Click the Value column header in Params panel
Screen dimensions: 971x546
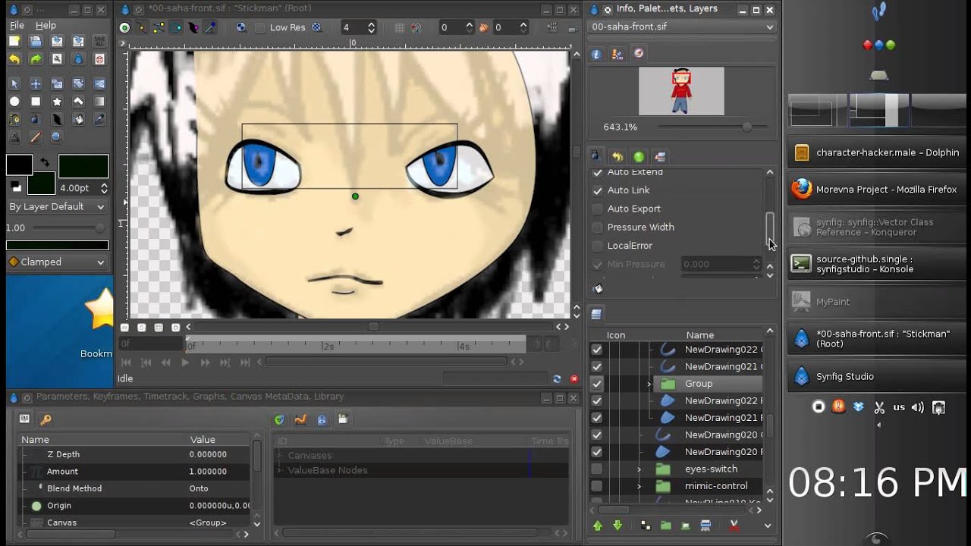click(x=203, y=440)
